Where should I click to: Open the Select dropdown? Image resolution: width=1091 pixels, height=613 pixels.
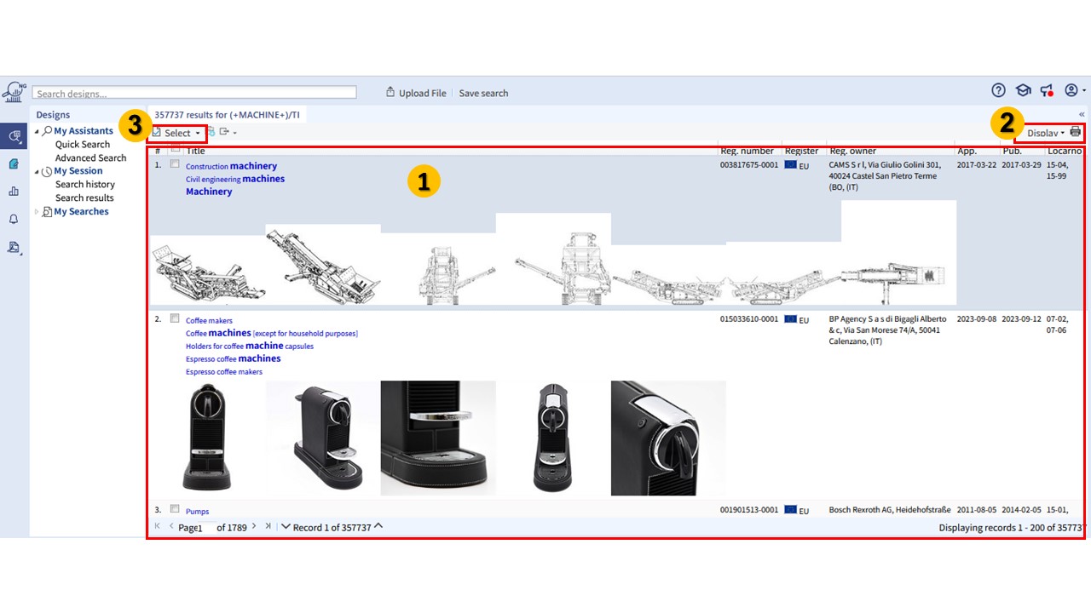click(176, 133)
